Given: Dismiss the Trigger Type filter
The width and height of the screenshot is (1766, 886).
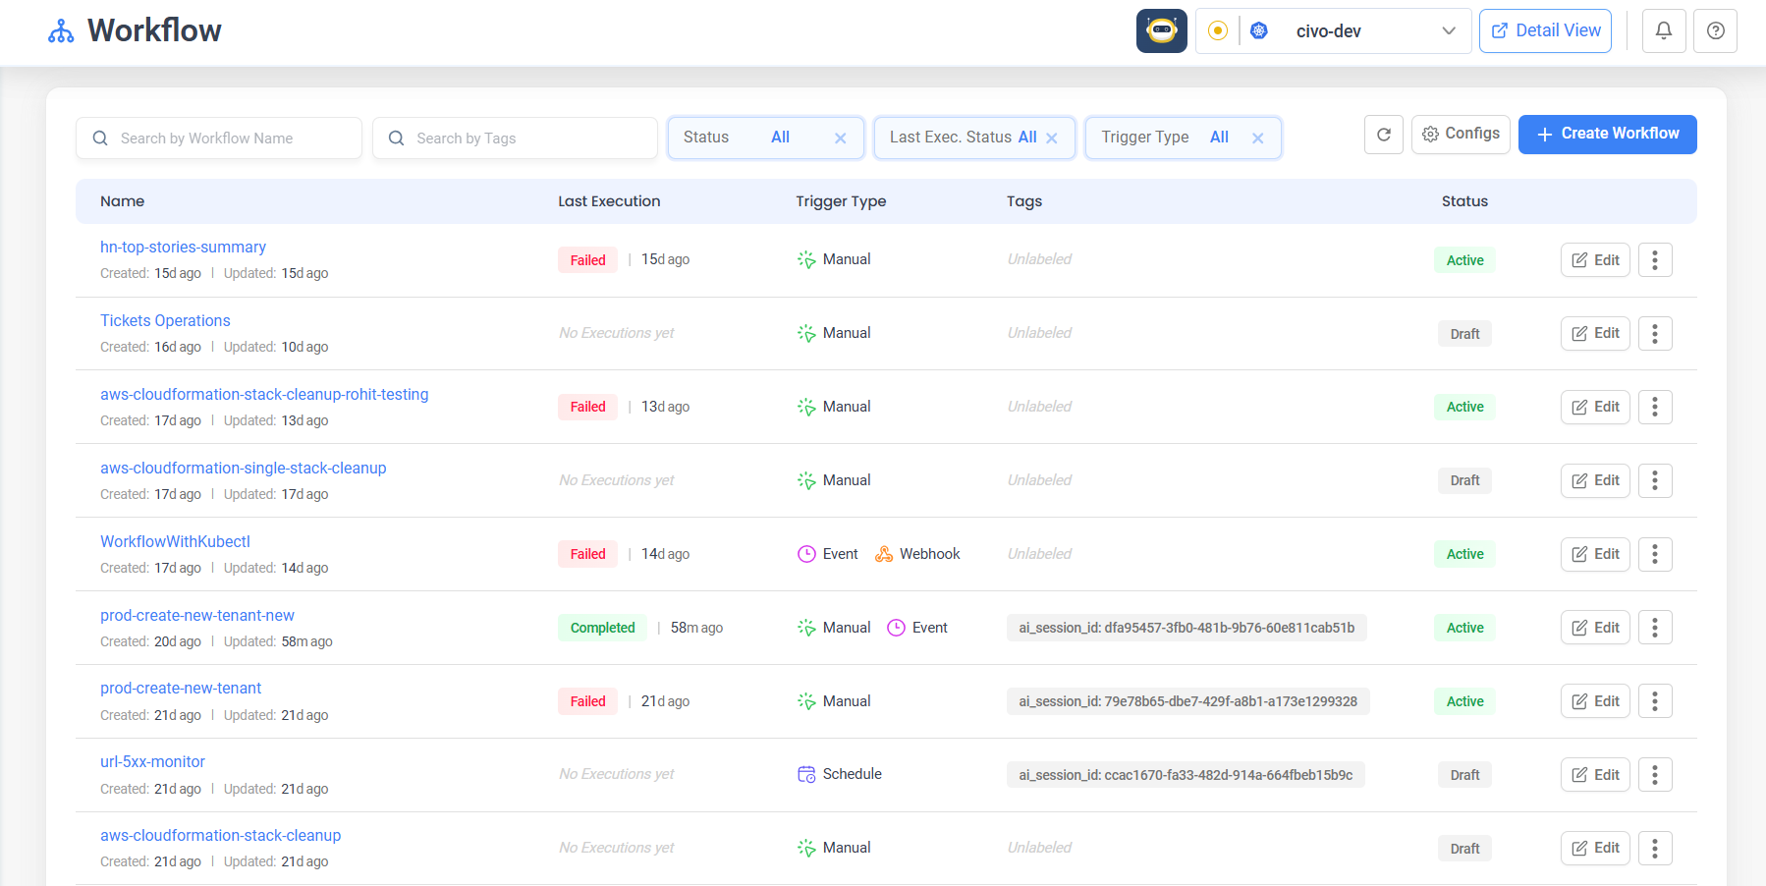Looking at the screenshot, I should pos(1258,138).
